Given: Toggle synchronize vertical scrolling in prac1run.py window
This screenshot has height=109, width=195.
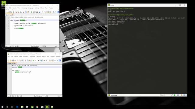Looking at the screenshot, I should point(50,61).
